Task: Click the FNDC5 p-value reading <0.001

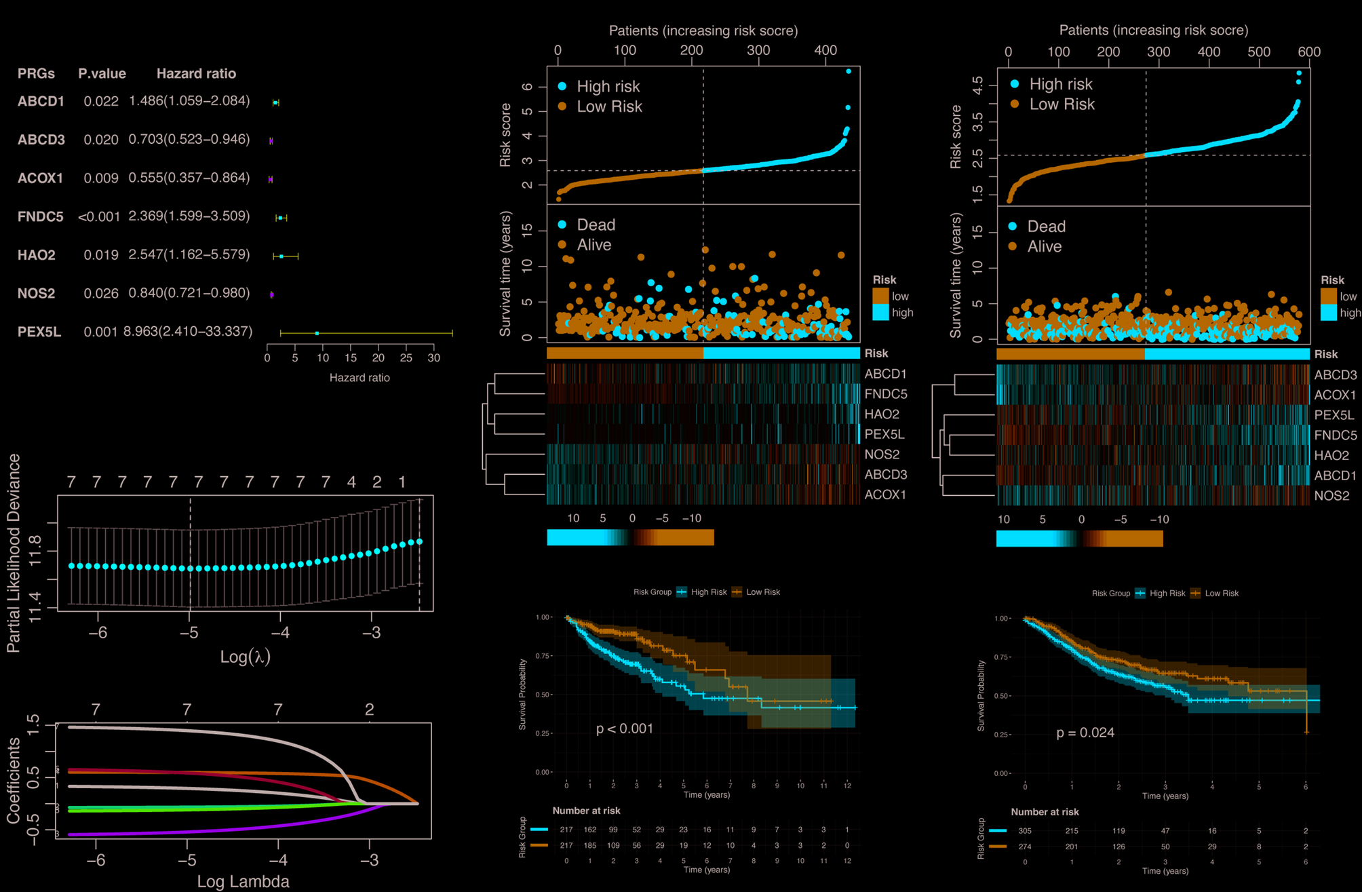Action: pyautogui.click(x=99, y=216)
